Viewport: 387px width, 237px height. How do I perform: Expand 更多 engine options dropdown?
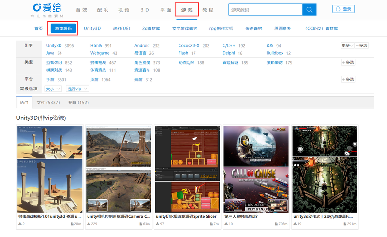(347, 45)
